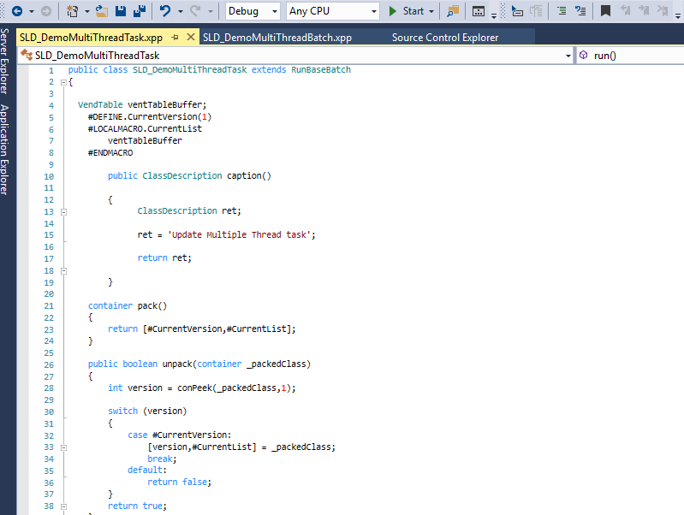684x515 pixels.
Task: Click the uncomment selected lines icon
Action: (580, 11)
